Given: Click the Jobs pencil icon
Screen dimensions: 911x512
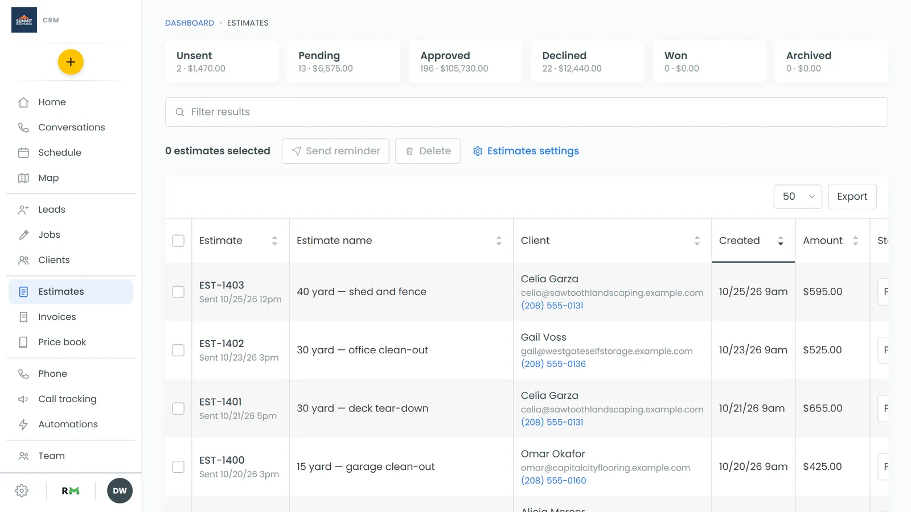Looking at the screenshot, I should point(23,235).
